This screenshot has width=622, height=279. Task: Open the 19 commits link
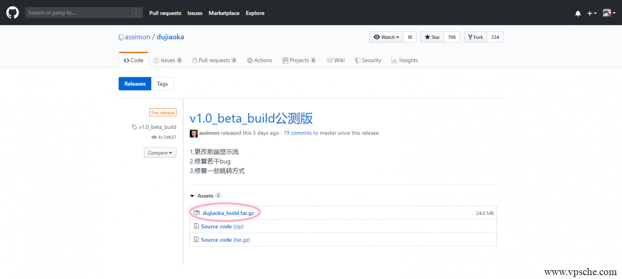tap(297, 133)
